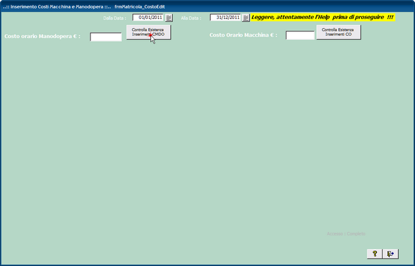Focus the Alla Data field showing 31/12/2011
Image resolution: width=415 pixels, height=266 pixels.
point(225,18)
